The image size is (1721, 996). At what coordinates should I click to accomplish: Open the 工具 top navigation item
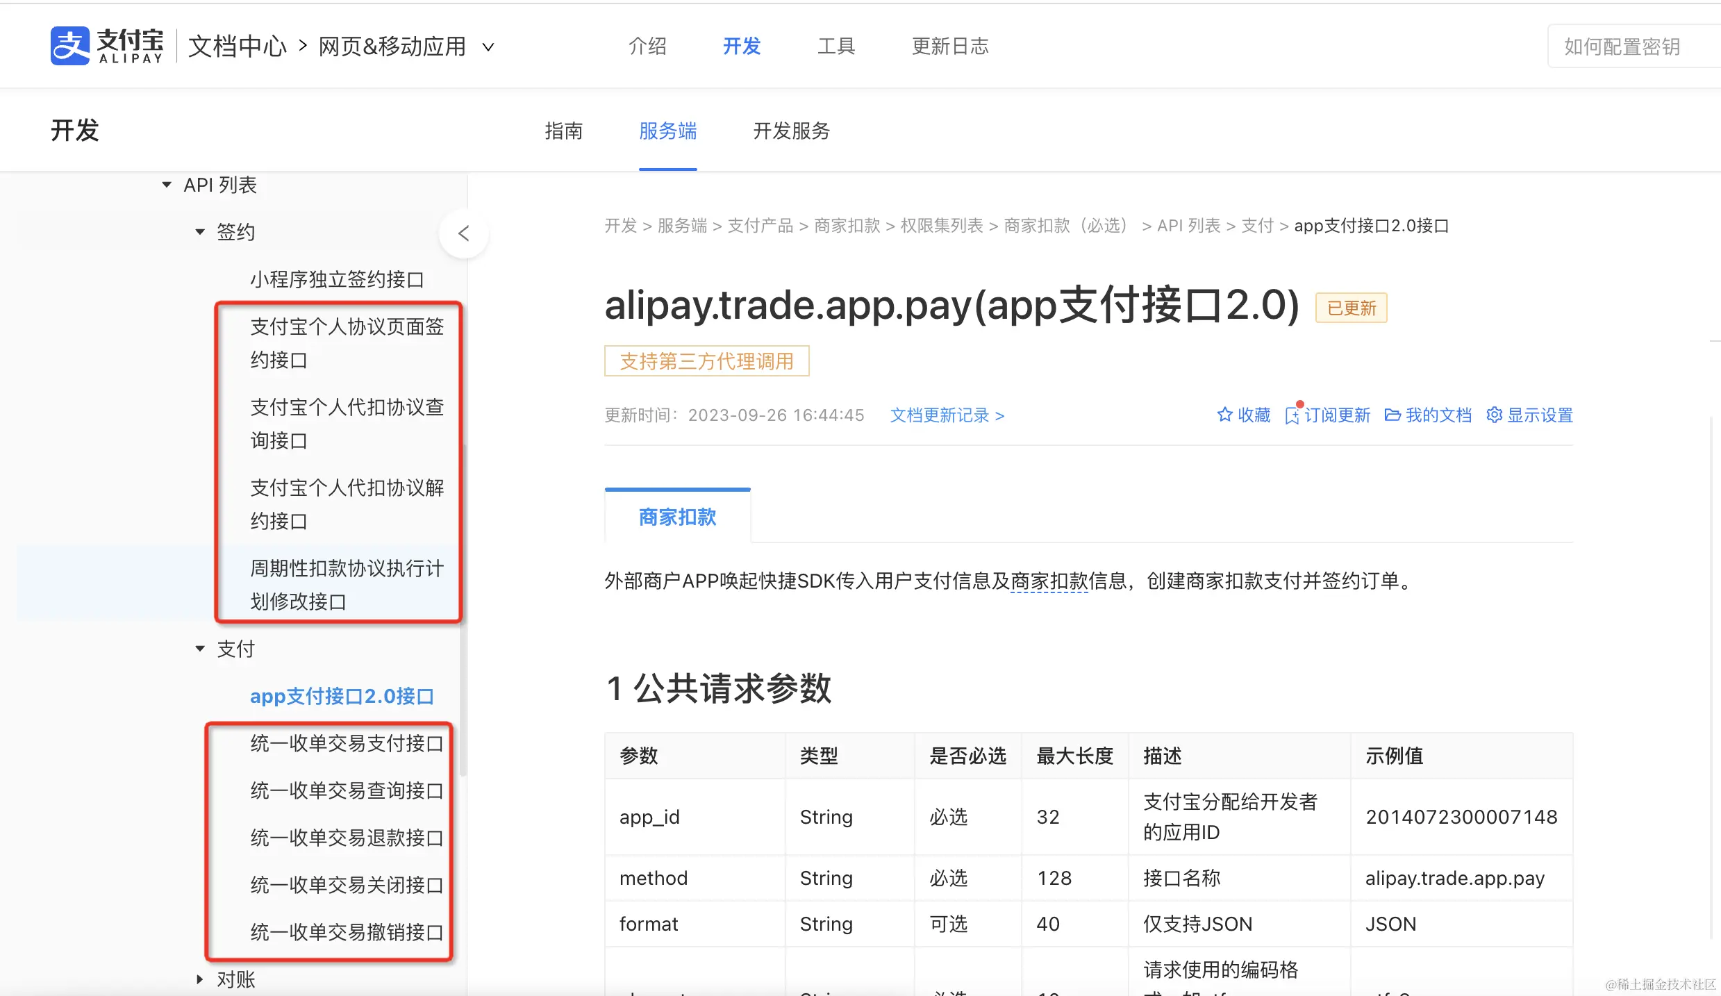836,46
